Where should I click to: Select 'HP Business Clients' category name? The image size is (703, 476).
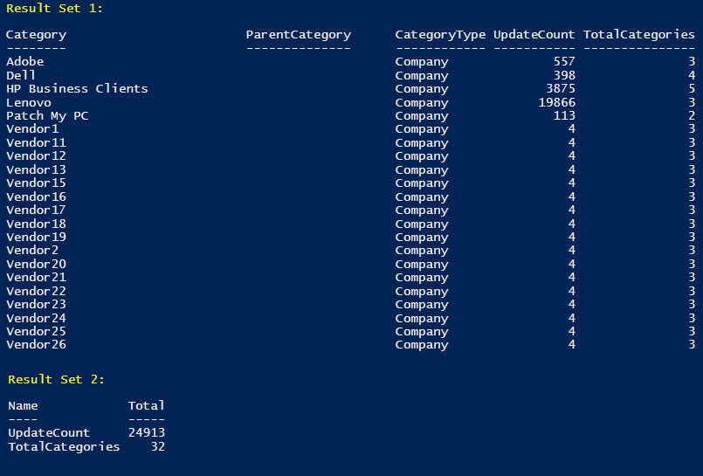[x=77, y=88]
